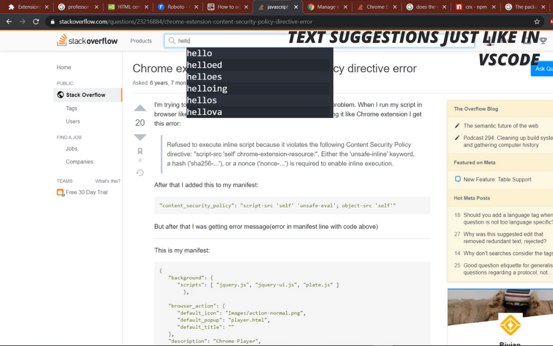Choose 'hello' from the suggestions list
Image resolution: width=553 pixels, height=346 pixels.
[260, 53]
